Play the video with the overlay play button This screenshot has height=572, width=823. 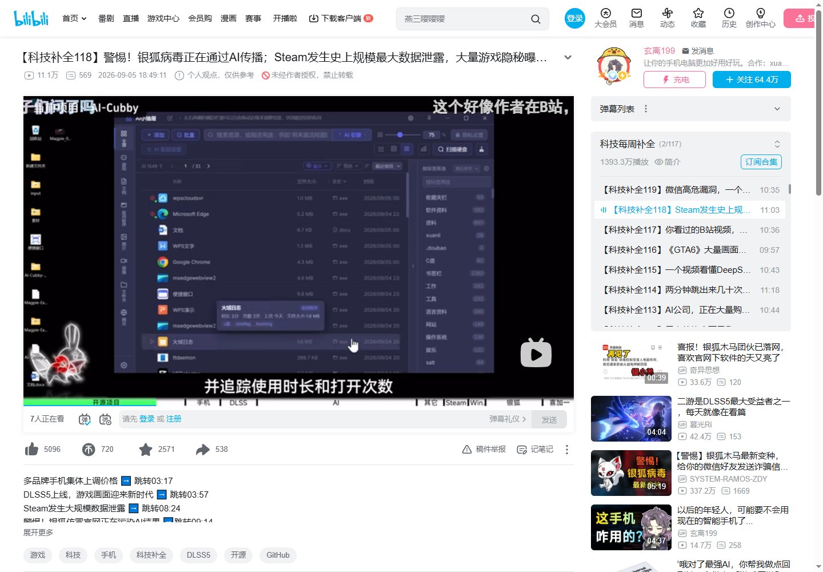pyautogui.click(x=536, y=353)
